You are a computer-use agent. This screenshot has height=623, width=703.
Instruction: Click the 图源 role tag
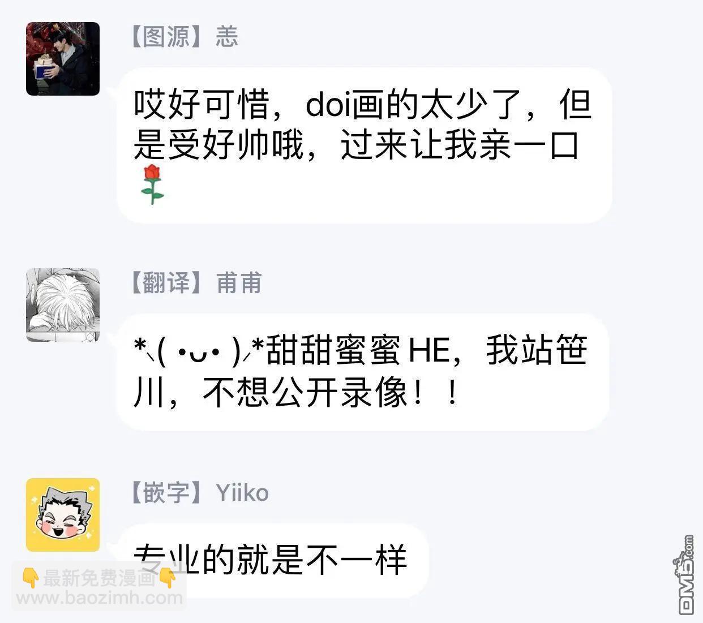click(166, 37)
